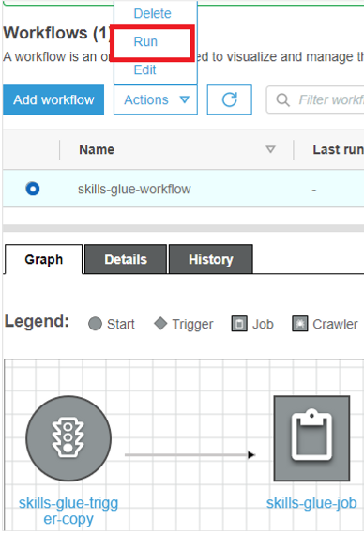
Task: Click the clipboard job node icon
Action: (311, 438)
